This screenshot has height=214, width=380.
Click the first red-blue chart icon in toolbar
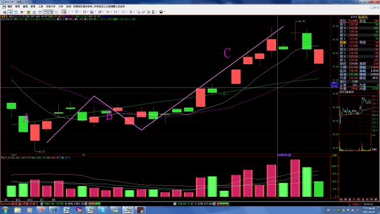point(5,12)
